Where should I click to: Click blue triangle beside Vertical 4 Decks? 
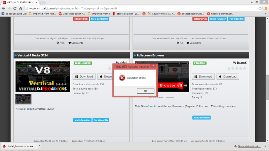[15, 55]
